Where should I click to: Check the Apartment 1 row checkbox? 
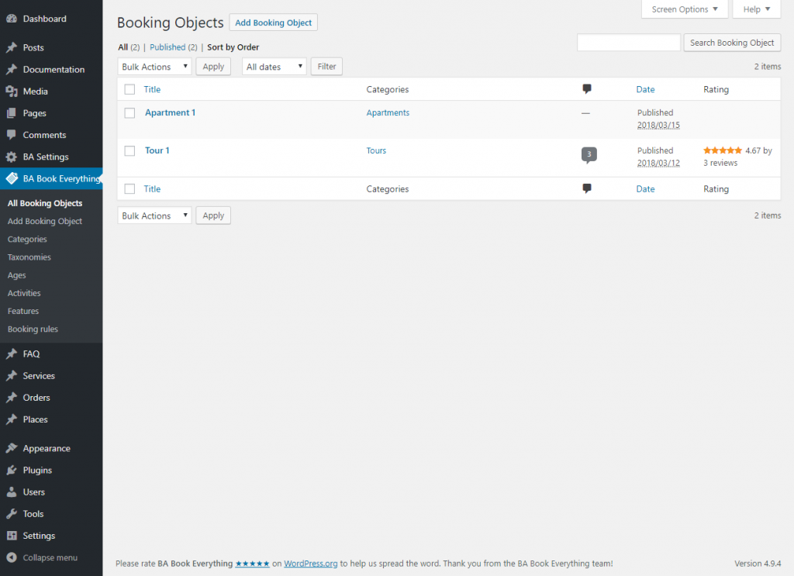pyautogui.click(x=129, y=112)
